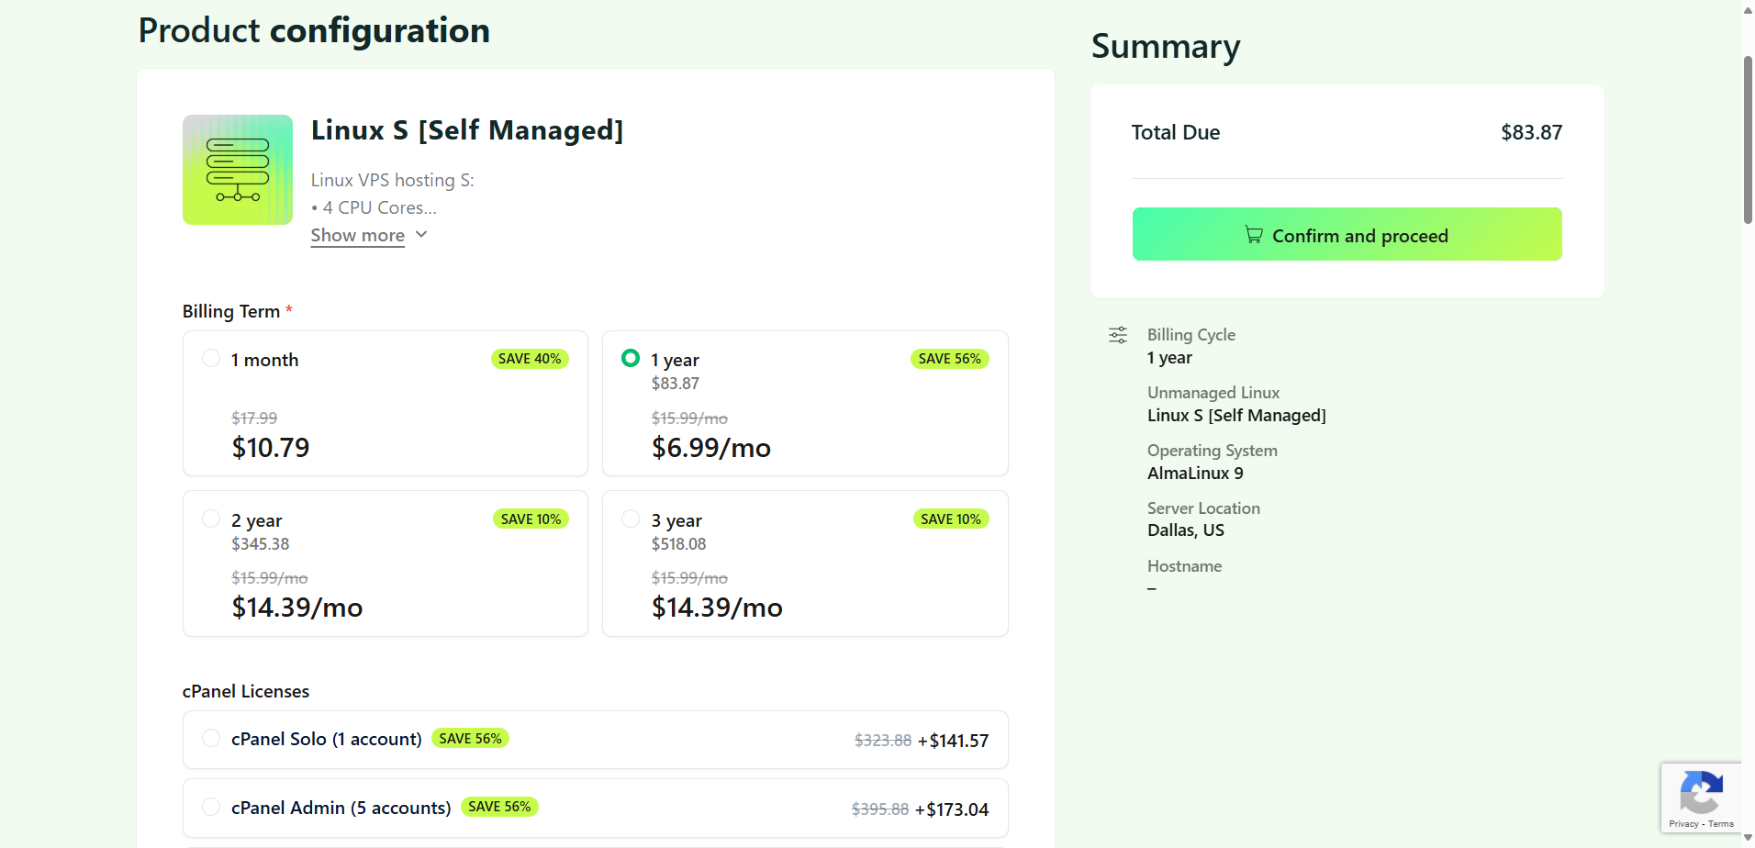Click the Linux S server product icon
This screenshot has width=1755, height=848.
pos(238,170)
